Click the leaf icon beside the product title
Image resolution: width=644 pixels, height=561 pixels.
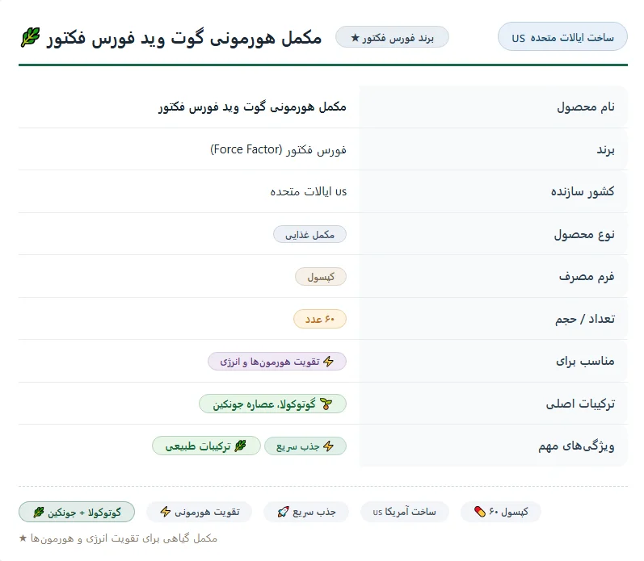pyautogui.click(x=31, y=37)
